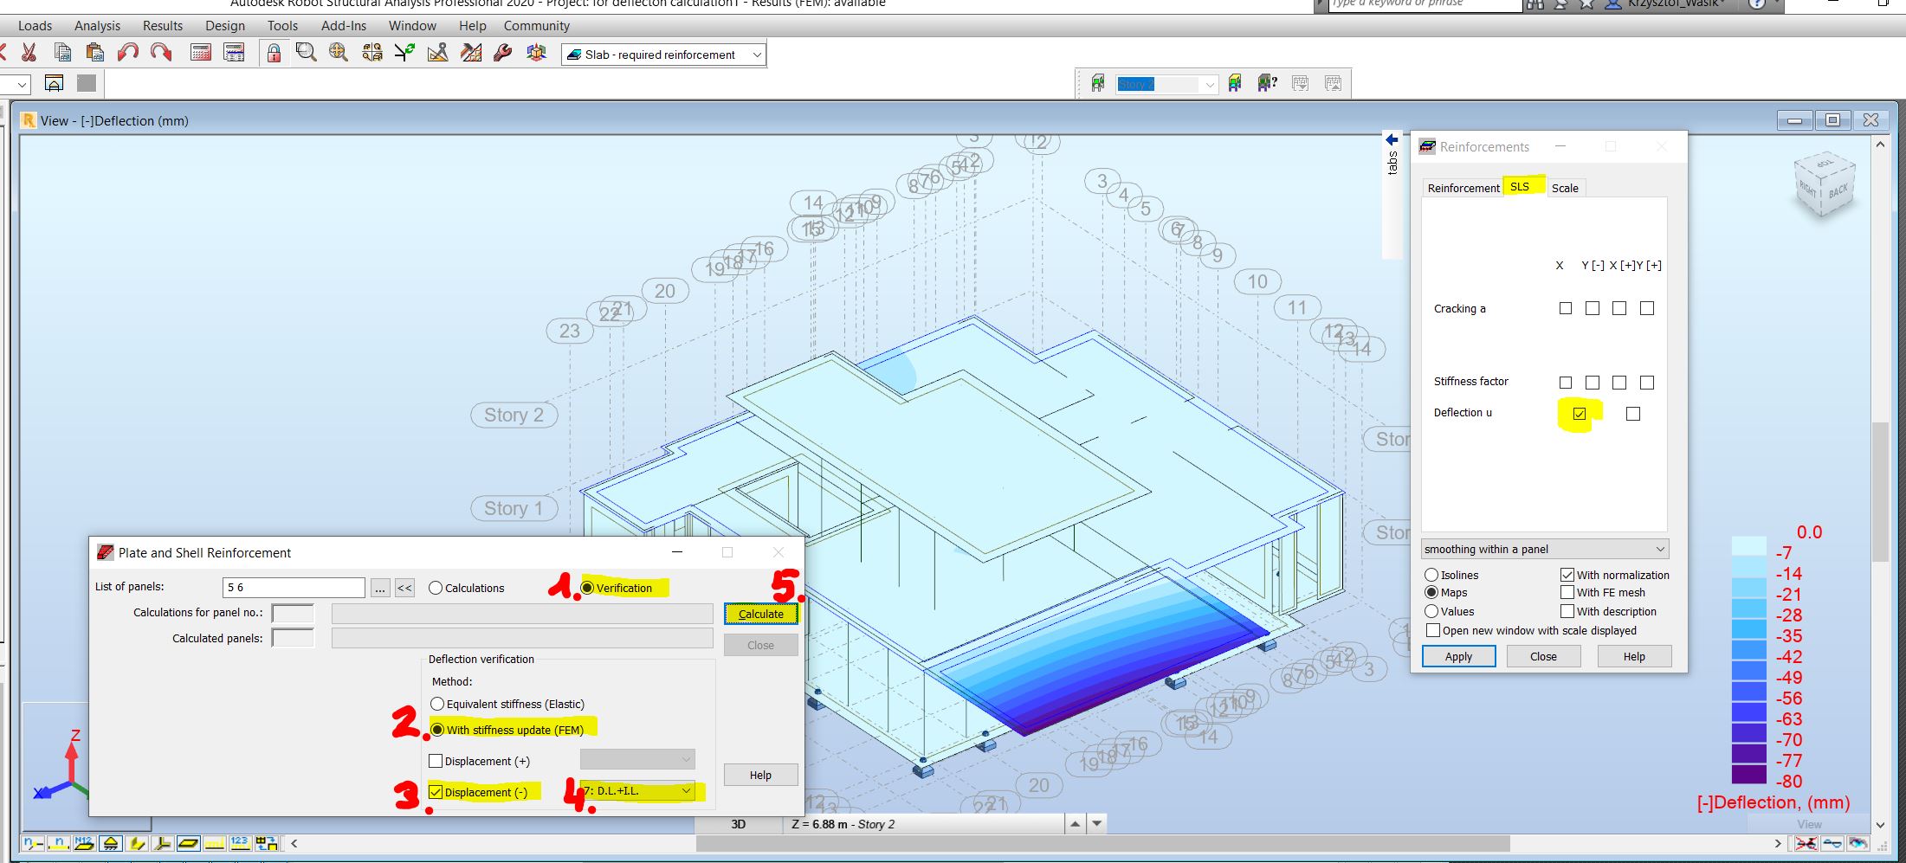1906x863 pixels.
Task: Uncheck Deflection u in the Reinforcements panel
Action: coord(1580,413)
